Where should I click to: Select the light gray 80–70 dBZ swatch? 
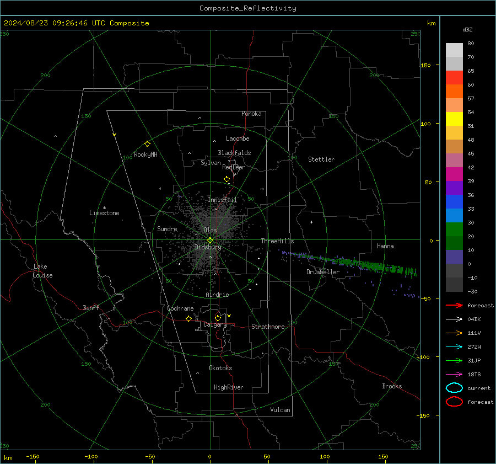[x=454, y=50]
